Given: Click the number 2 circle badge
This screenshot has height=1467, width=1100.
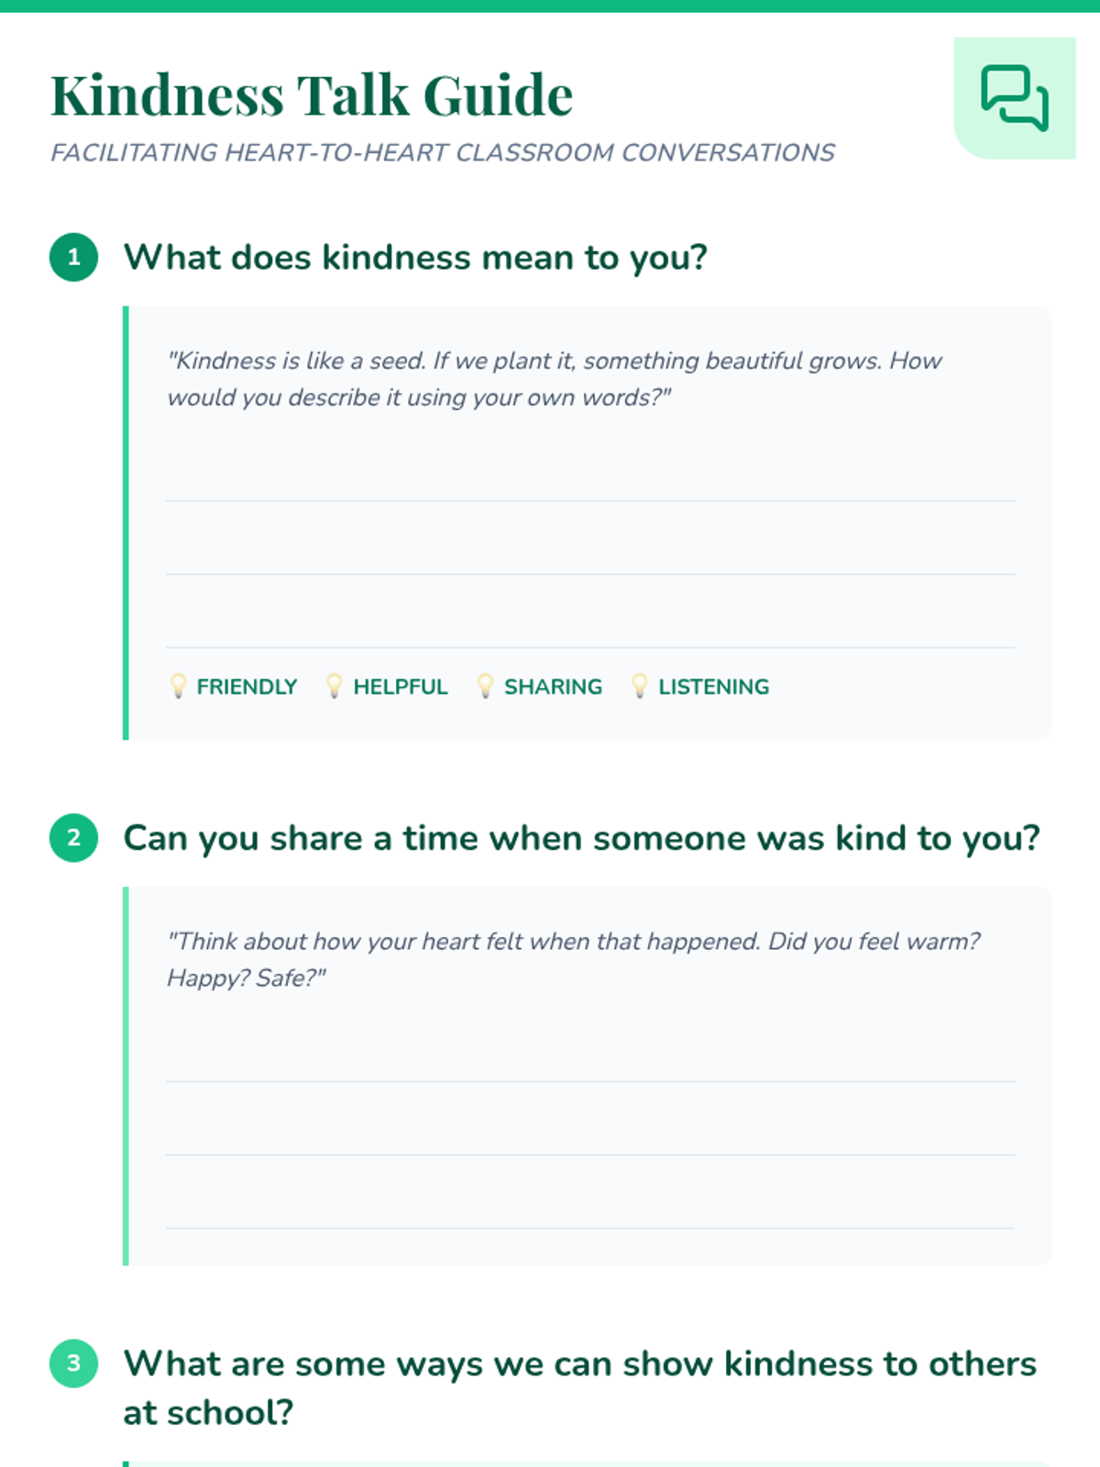Looking at the screenshot, I should (x=74, y=838).
